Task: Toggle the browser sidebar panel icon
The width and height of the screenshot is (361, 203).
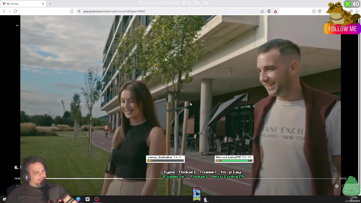Action: tap(320, 11)
